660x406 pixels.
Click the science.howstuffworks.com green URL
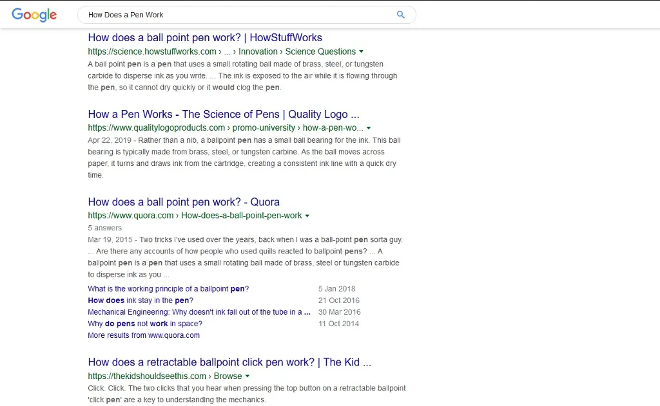[222, 51]
